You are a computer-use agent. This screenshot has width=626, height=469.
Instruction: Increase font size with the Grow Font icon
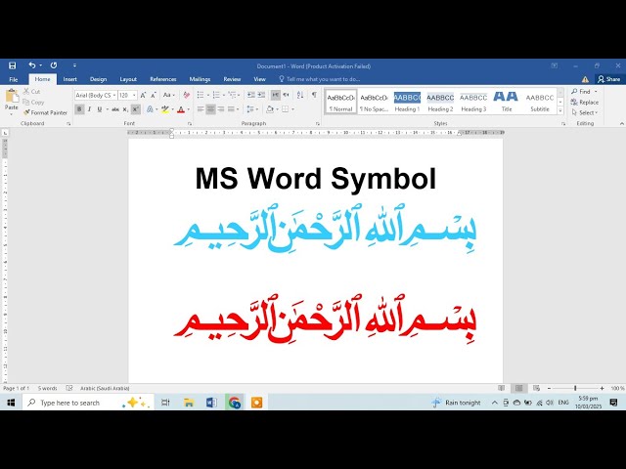143,96
